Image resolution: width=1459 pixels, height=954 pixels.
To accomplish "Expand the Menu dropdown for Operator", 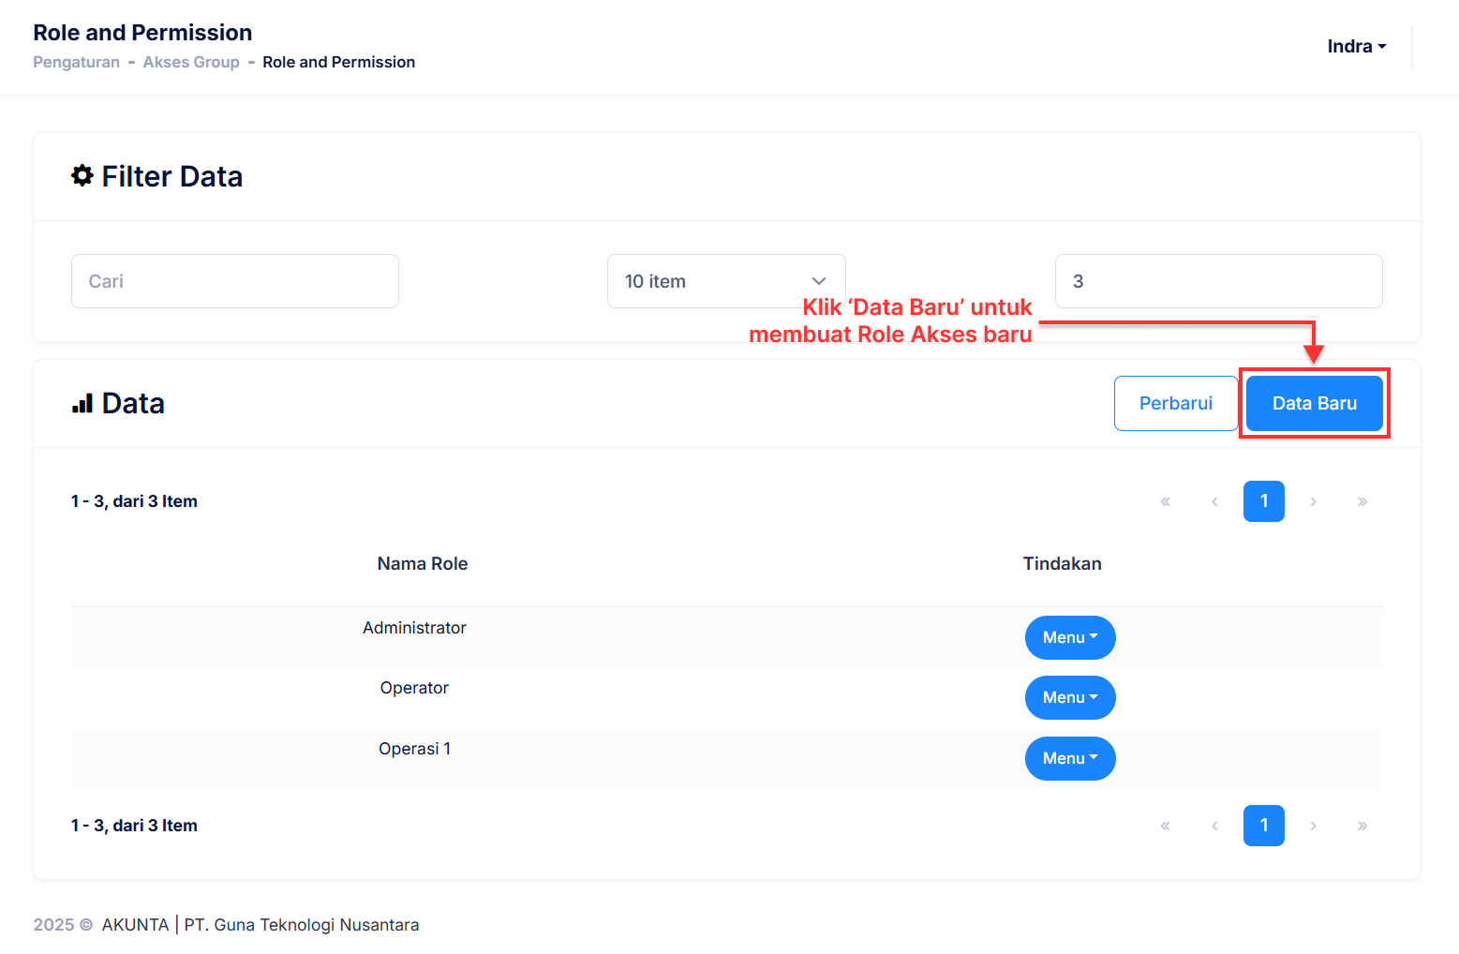I will 1069,698.
